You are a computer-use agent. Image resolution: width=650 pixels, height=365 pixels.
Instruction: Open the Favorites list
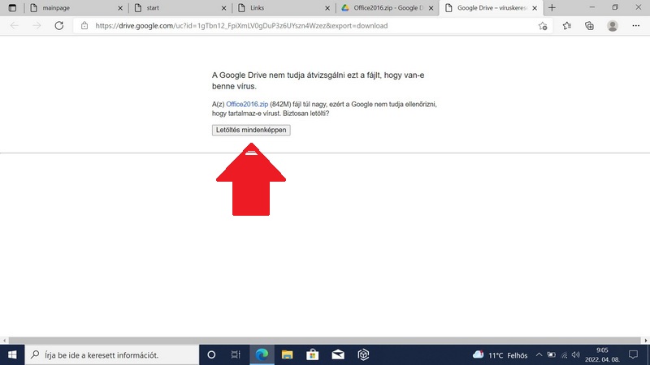[x=566, y=26]
